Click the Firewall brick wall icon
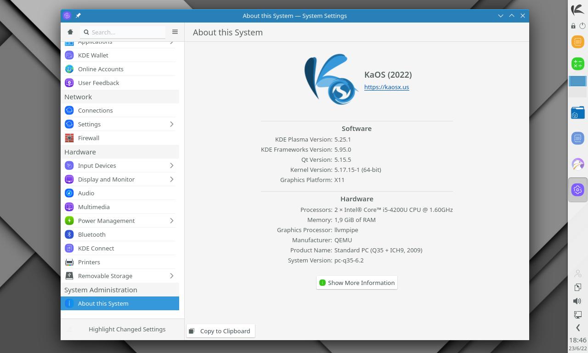The image size is (588, 353). tap(69, 138)
